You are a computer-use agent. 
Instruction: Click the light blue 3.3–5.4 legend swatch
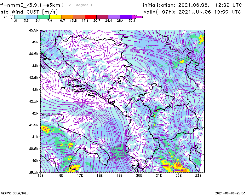32,17
